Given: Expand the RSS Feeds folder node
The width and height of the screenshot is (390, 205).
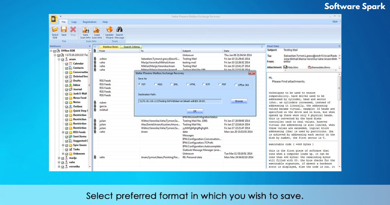Looking at the screenshot, I should [63, 132].
